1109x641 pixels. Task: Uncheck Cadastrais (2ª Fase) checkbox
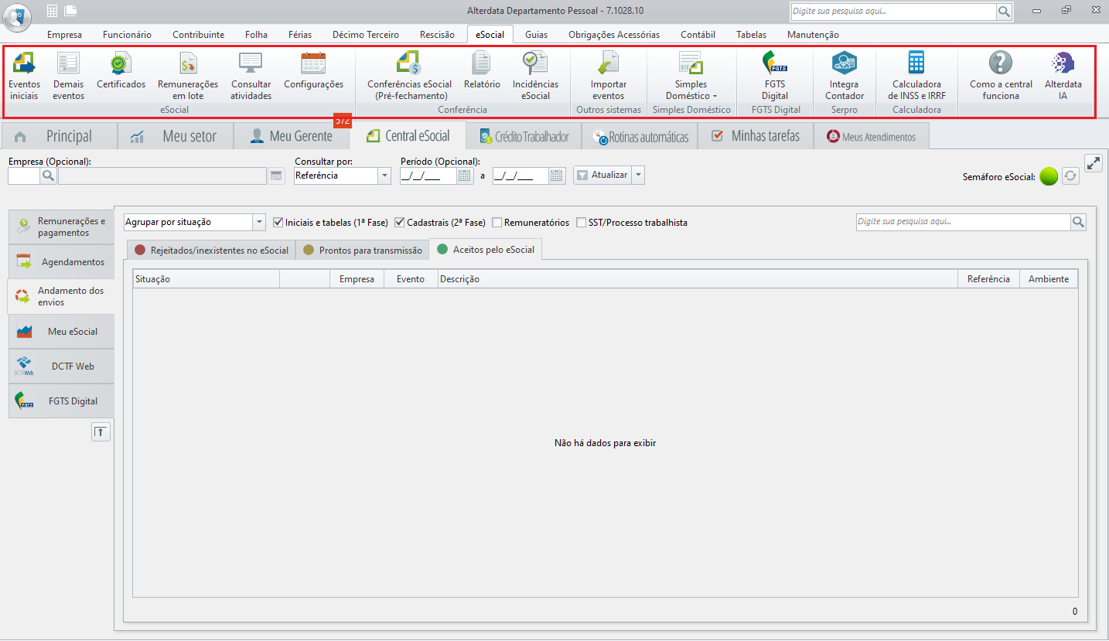(400, 222)
